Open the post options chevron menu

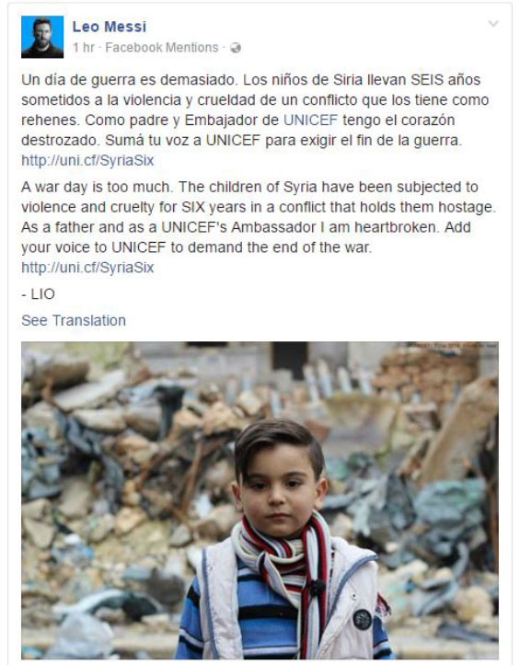point(493,24)
